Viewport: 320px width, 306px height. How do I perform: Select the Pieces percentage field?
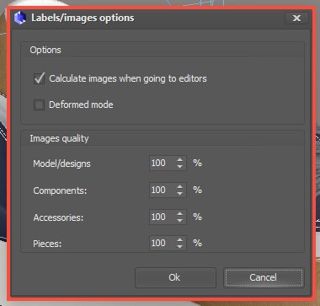pos(168,243)
